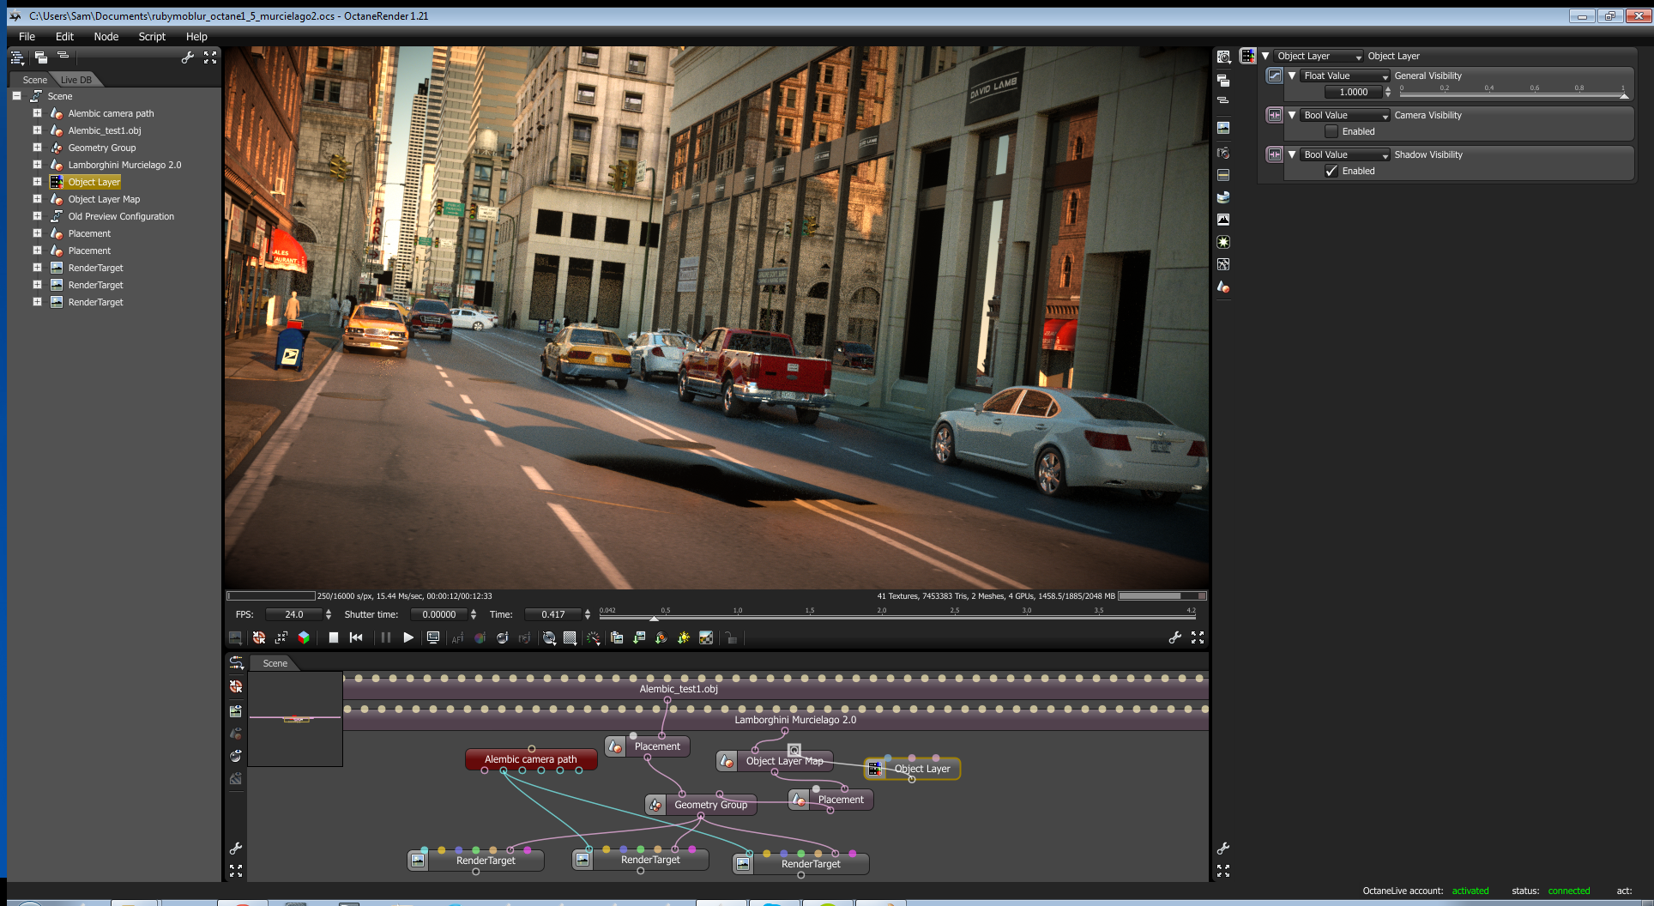This screenshot has width=1654, height=906.
Task: Uncheck the Shadow Visibility Enabled checkbox
Action: click(1331, 171)
